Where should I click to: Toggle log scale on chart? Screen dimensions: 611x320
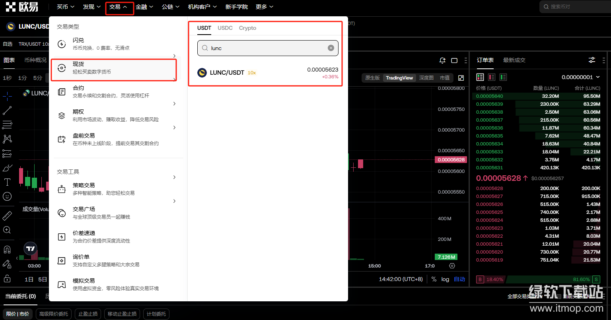point(445,279)
